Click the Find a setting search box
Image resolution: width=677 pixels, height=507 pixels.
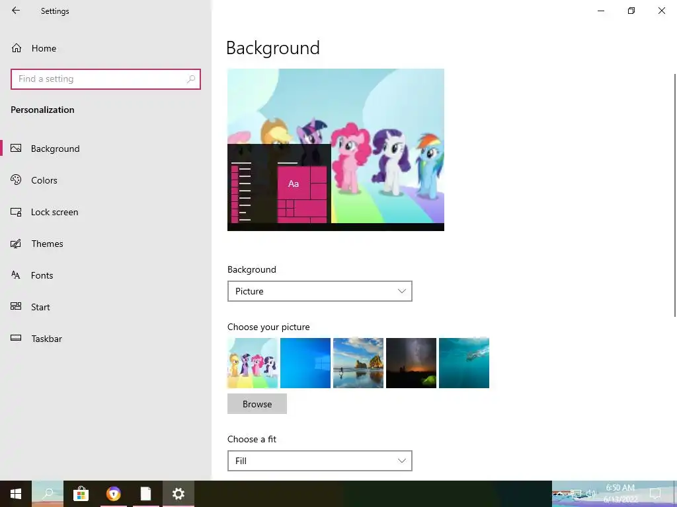[x=106, y=79]
